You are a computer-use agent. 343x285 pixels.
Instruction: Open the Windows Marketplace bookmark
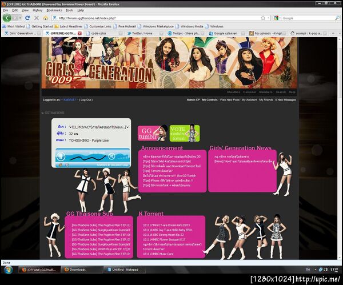pos(155,26)
